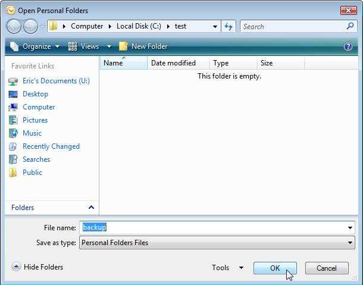The image size is (363, 285).
Task: Open the Organize menu
Action: coord(35,46)
